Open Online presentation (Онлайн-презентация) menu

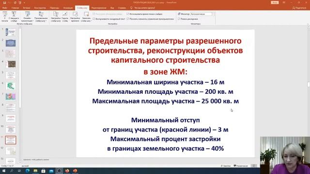pos(27,16)
